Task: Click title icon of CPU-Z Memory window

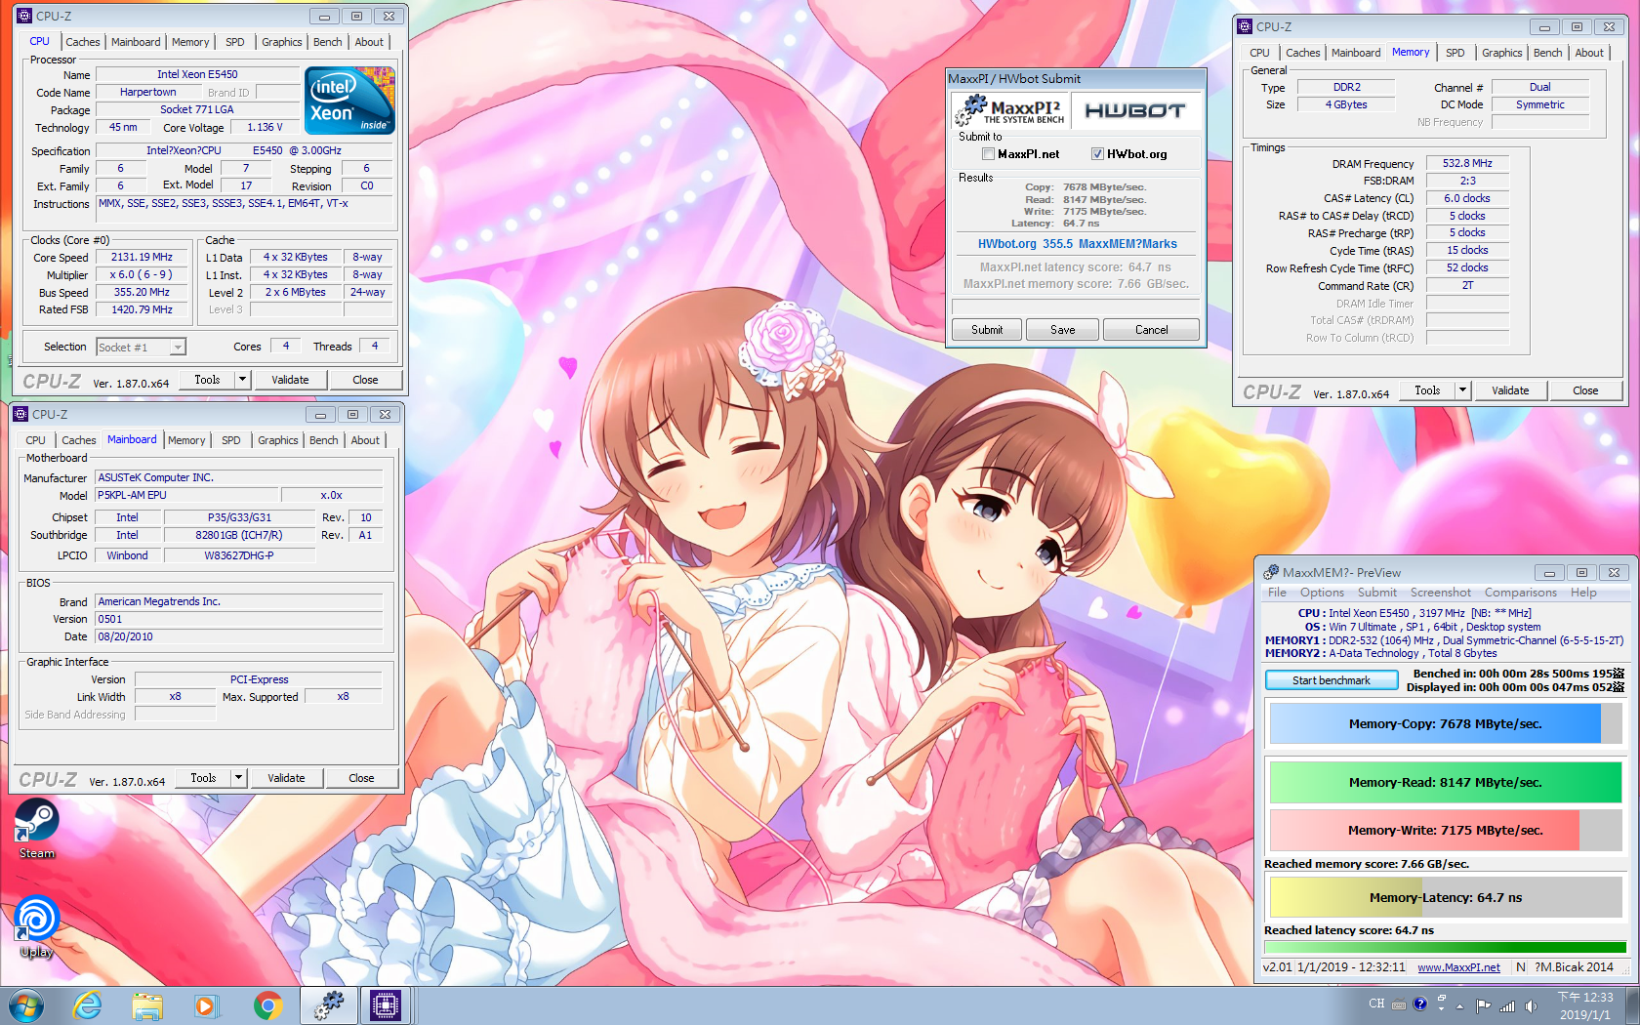Action: (1245, 26)
